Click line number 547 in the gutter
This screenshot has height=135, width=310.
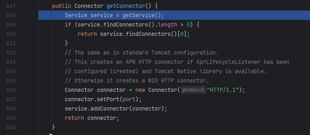coord(10,6)
